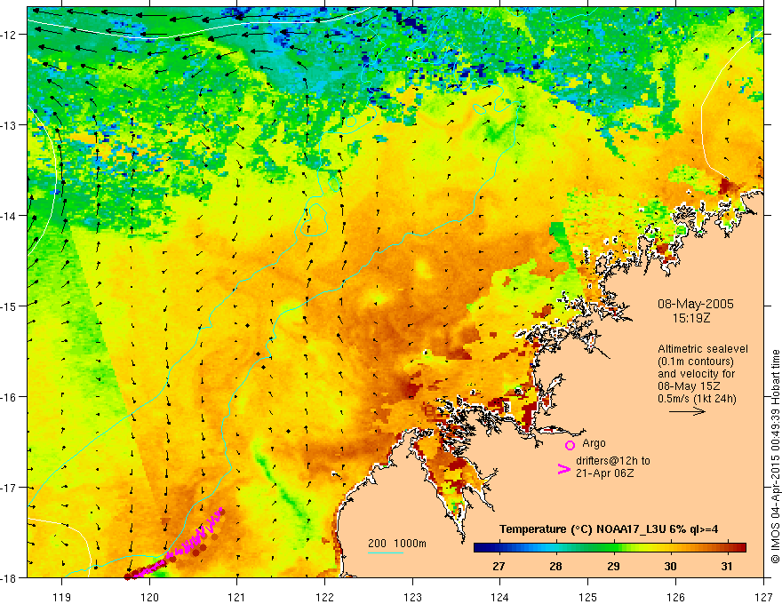Click the magenta Argo circle legend symbol
Viewport: 782px width, 604px height.
[x=570, y=445]
